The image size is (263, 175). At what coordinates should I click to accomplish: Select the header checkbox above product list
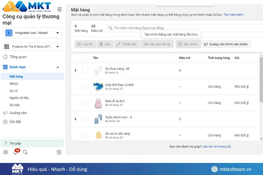85,57
